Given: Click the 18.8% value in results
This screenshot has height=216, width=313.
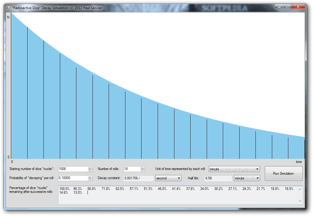Looking at the screenshot, I should coord(275,189).
